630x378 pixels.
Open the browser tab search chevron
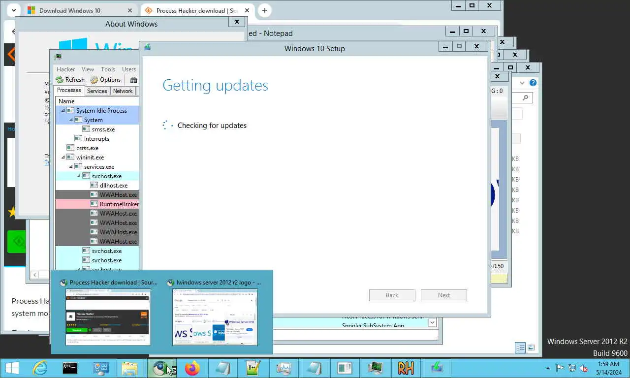tap(14, 10)
